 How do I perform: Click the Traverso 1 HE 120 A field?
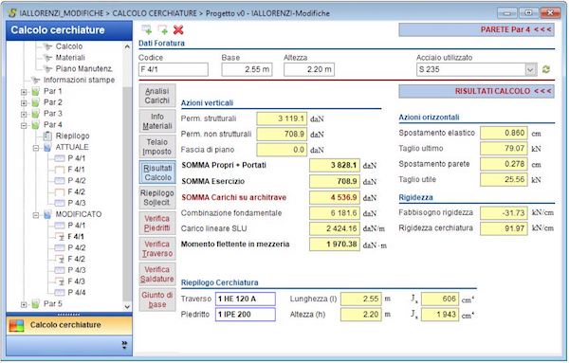(246, 299)
